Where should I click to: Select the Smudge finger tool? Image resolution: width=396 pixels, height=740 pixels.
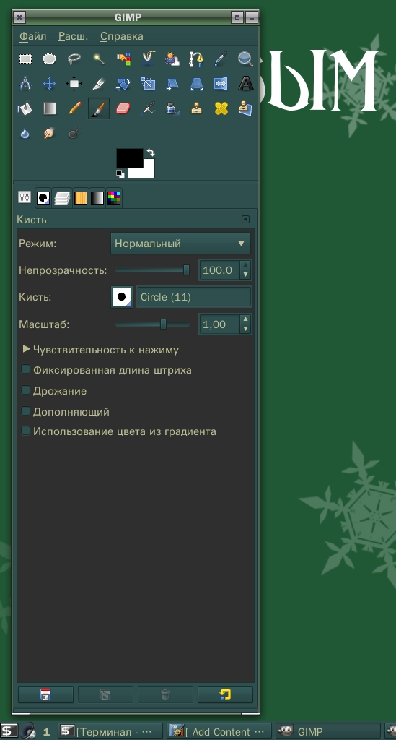[50, 134]
